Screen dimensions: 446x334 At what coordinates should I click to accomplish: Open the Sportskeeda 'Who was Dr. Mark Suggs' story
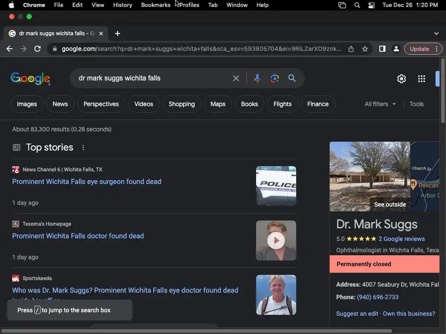point(125,290)
